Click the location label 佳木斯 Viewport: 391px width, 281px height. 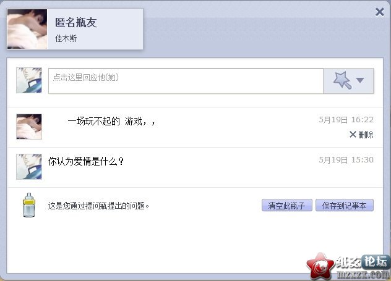pos(66,38)
